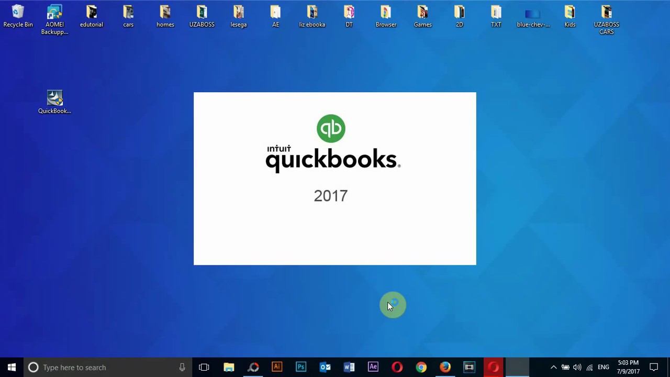This screenshot has height=377, width=670.
Task: Expand hidden system tray icons
Action: point(553,367)
